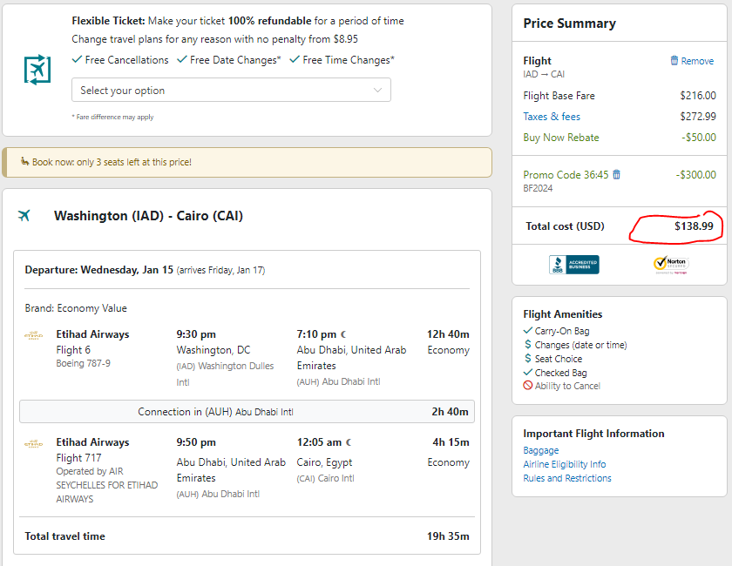Open the Select your option dropdown
This screenshot has width=732, height=566.
coord(231,90)
